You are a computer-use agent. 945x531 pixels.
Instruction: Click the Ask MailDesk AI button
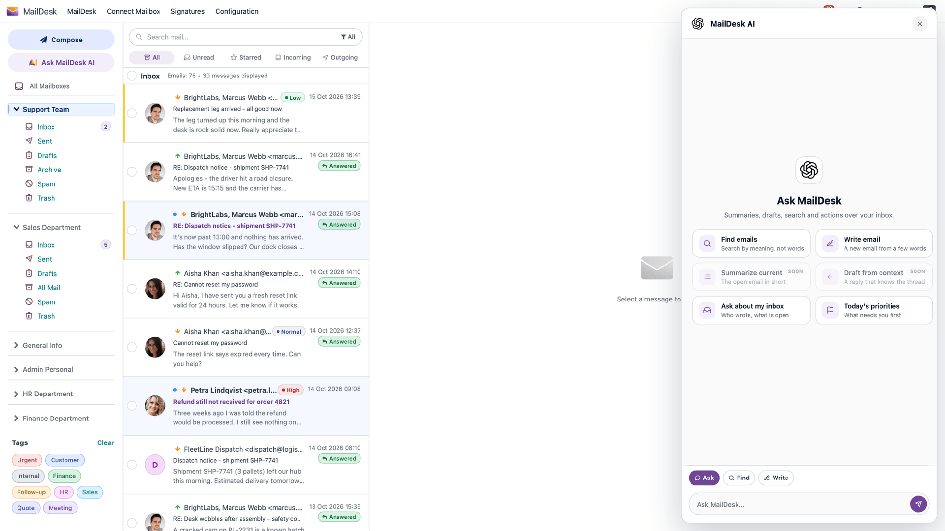click(x=61, y=62)
